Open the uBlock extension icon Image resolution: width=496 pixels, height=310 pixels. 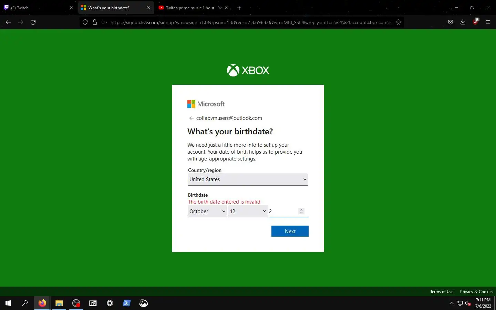(x=476, y=22)
